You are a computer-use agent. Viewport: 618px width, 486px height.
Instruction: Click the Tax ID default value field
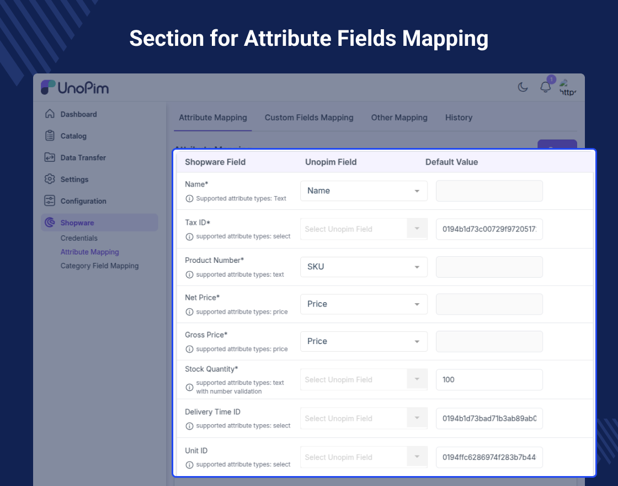click(x=489, y=229)
